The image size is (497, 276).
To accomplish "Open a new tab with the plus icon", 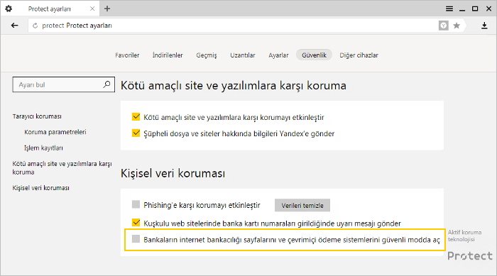I will click(107, 9).
